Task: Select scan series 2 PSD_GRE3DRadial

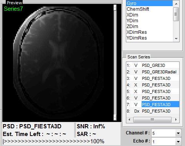Action: (x=153, y=72)
